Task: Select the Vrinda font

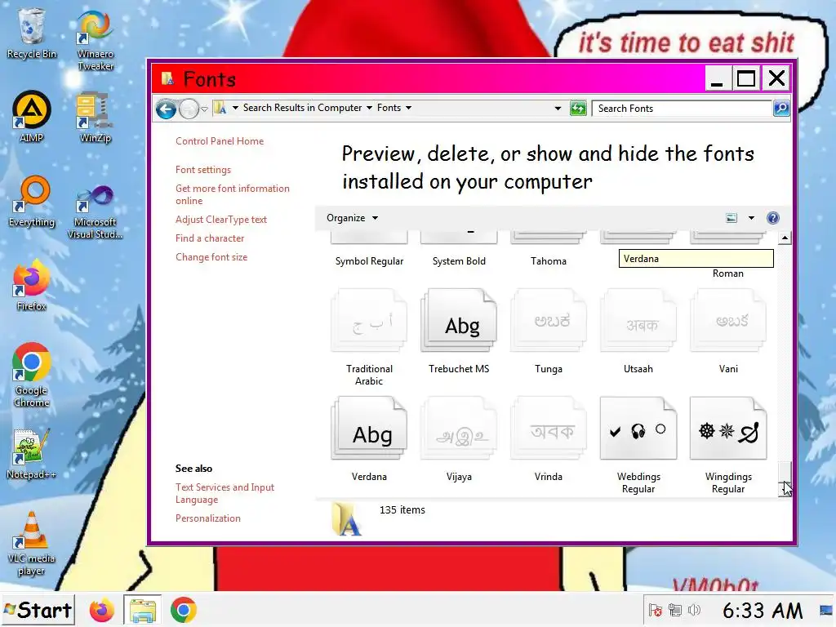Action: click(548, 438)
